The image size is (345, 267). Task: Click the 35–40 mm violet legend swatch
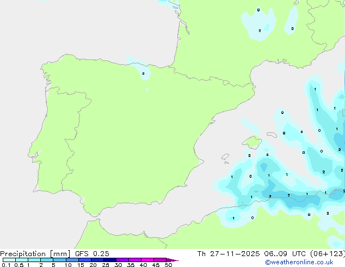(134, 260)
